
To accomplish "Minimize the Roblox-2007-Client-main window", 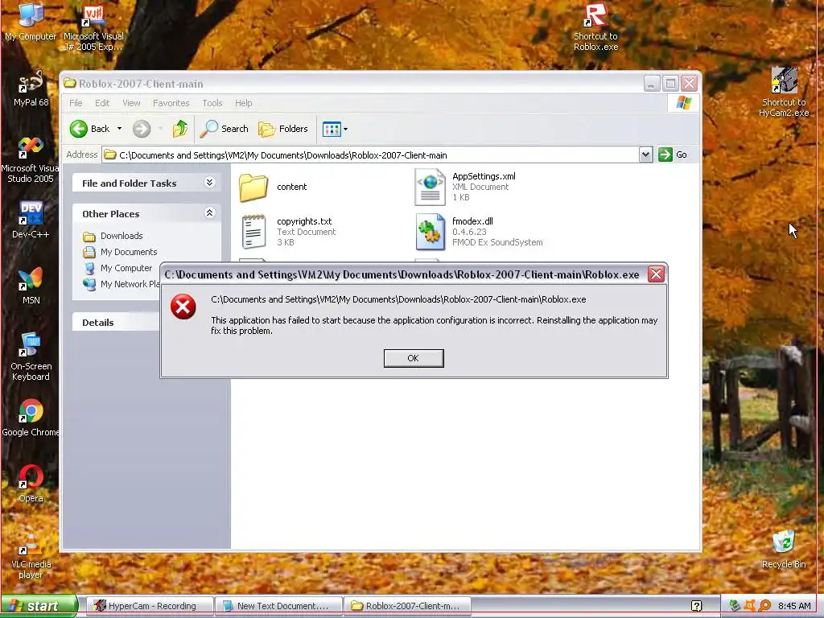I will tap(652, 84).
